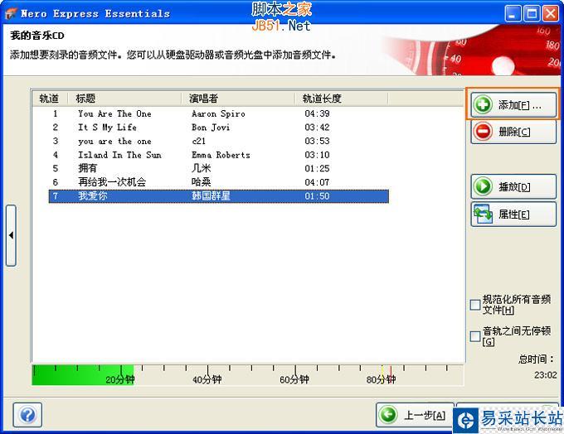Sort by the 轨道长度 column header
Viewport: 564px width, 434px height.
(x=342, y=99)
